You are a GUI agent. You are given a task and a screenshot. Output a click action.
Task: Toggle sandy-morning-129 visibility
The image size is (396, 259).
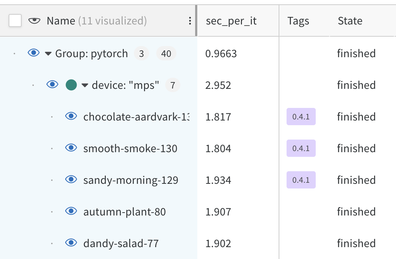coord(71,180)
